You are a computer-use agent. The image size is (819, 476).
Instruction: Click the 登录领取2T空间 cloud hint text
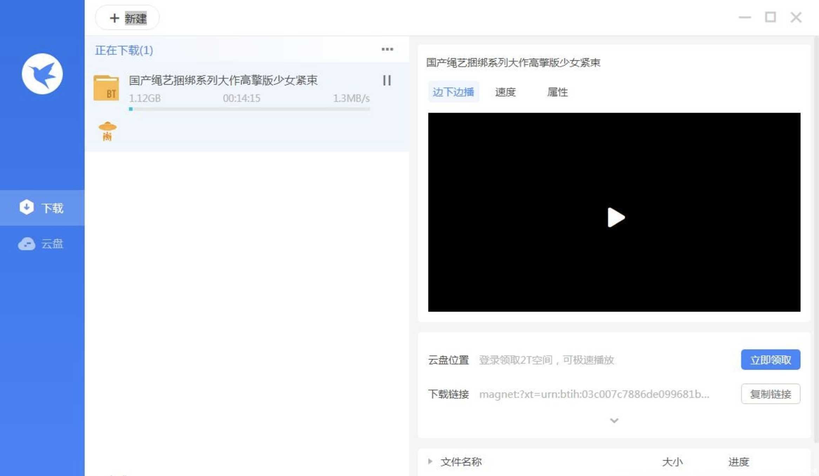coord(546,360)
